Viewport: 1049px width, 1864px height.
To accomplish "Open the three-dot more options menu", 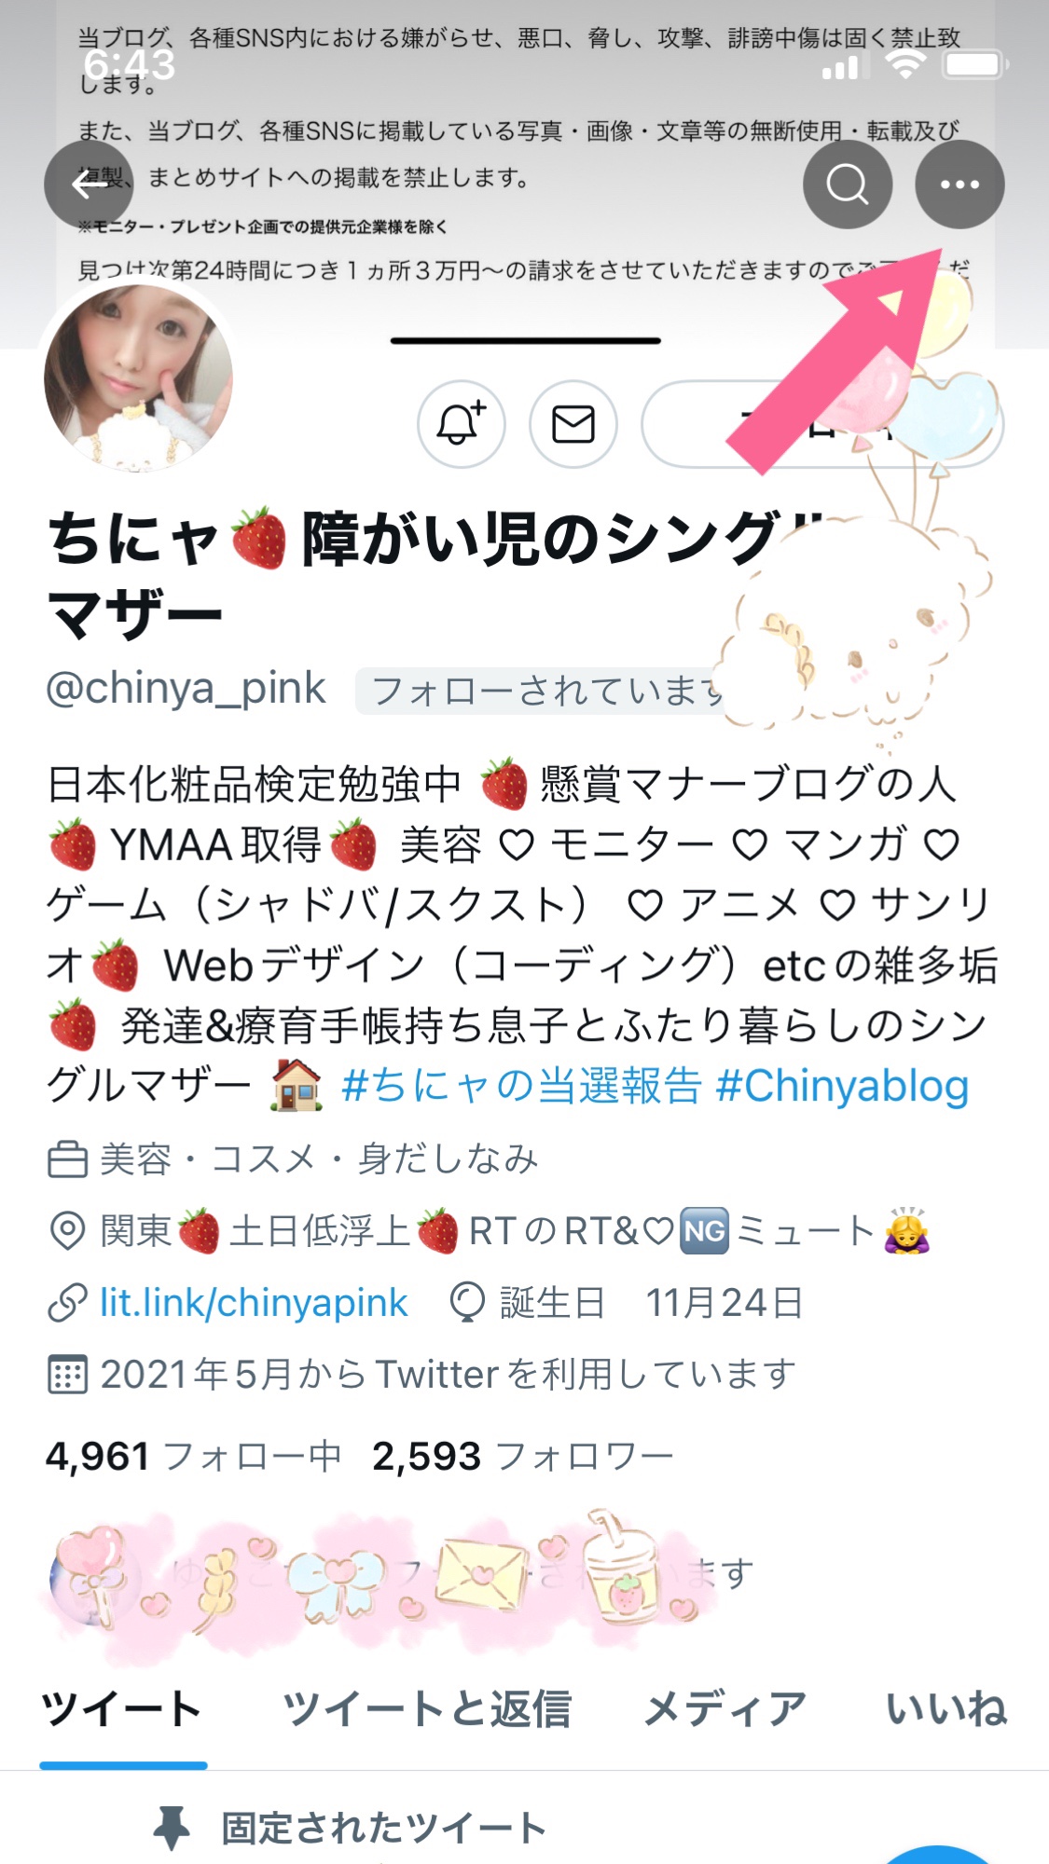I will (959, 185).
